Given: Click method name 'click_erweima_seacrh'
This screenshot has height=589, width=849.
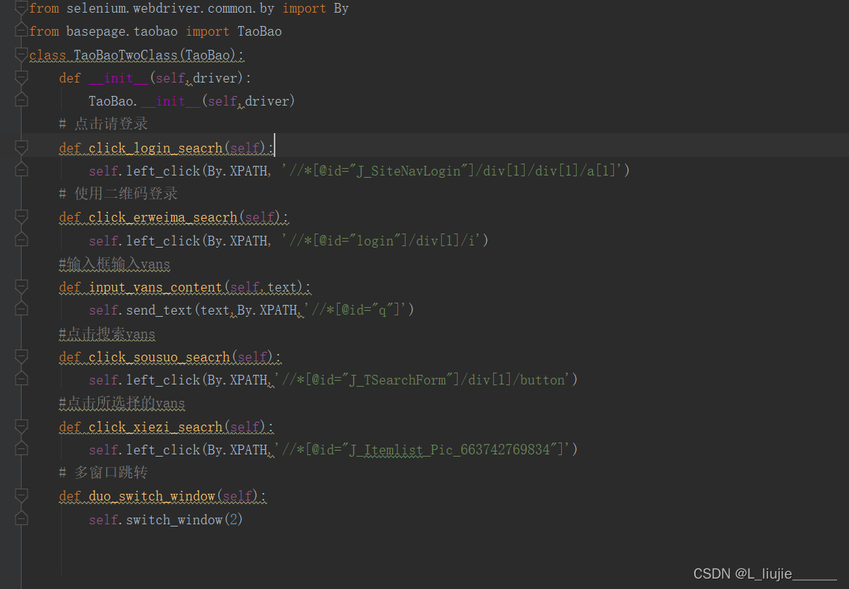Looking at the screenshot, I should (163, 218).
